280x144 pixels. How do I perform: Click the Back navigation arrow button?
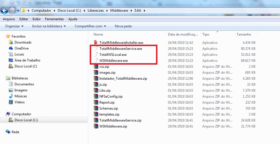pyautogui.click(x=4, y=11)
